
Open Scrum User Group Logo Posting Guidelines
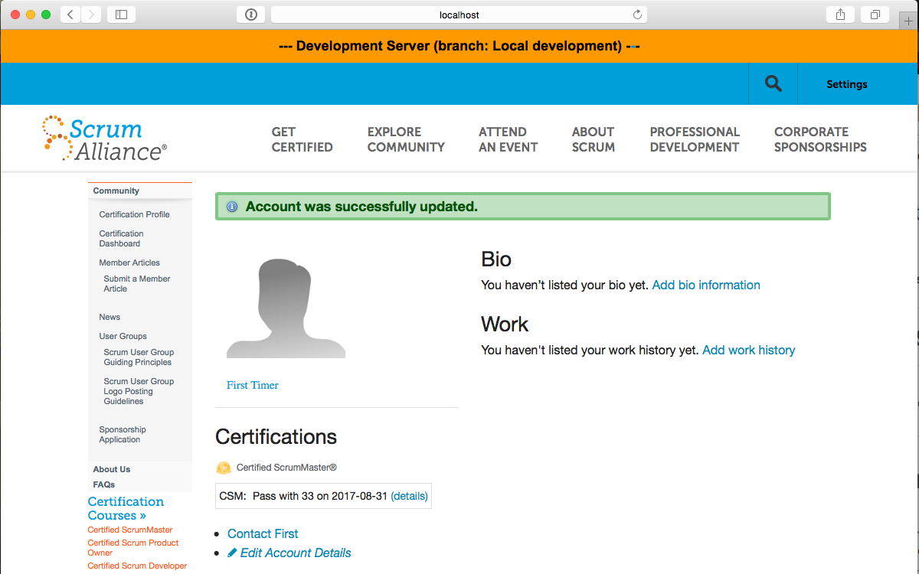pos(139,391)
